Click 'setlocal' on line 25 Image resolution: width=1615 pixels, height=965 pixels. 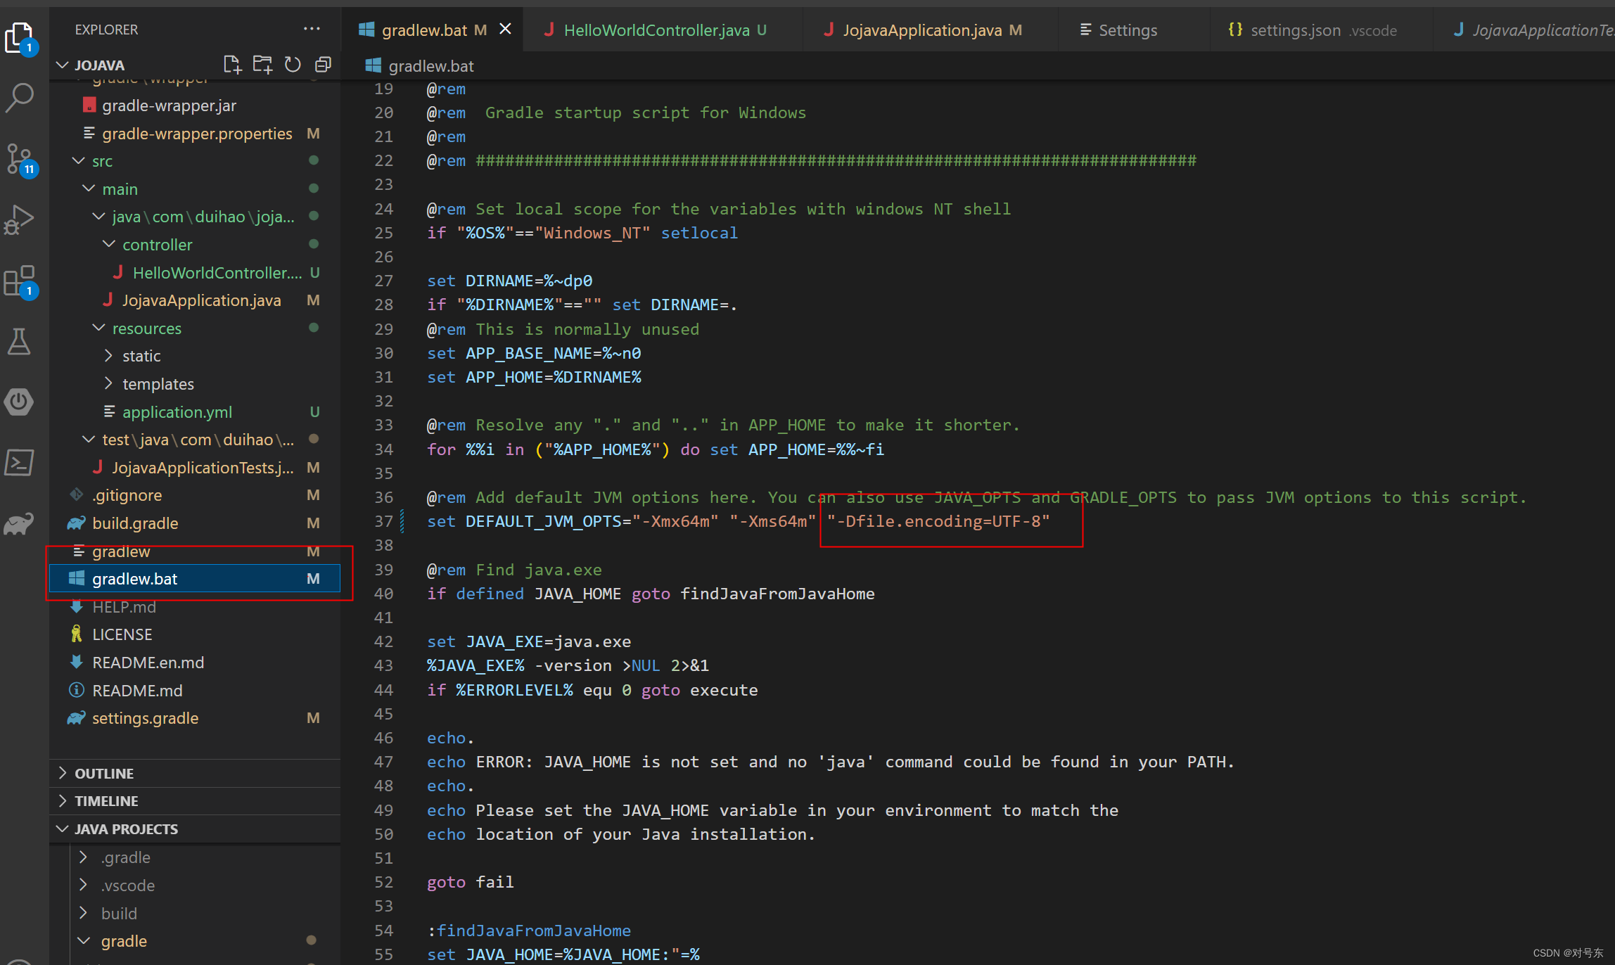pos(699,233)
